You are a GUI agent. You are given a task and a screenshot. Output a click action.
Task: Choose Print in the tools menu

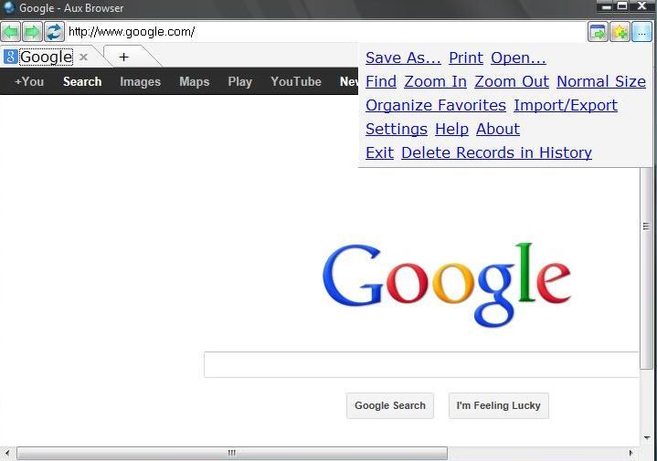[x=466, y=58]
